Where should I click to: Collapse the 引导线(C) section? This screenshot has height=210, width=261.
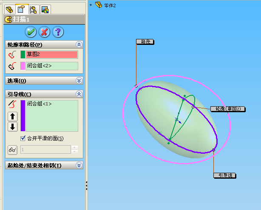pos(79,94)
